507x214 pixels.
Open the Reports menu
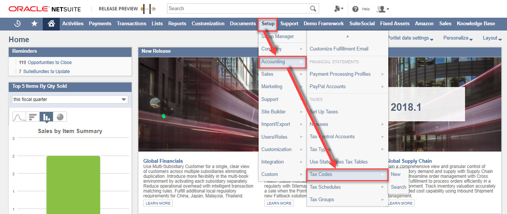point(177,23)
